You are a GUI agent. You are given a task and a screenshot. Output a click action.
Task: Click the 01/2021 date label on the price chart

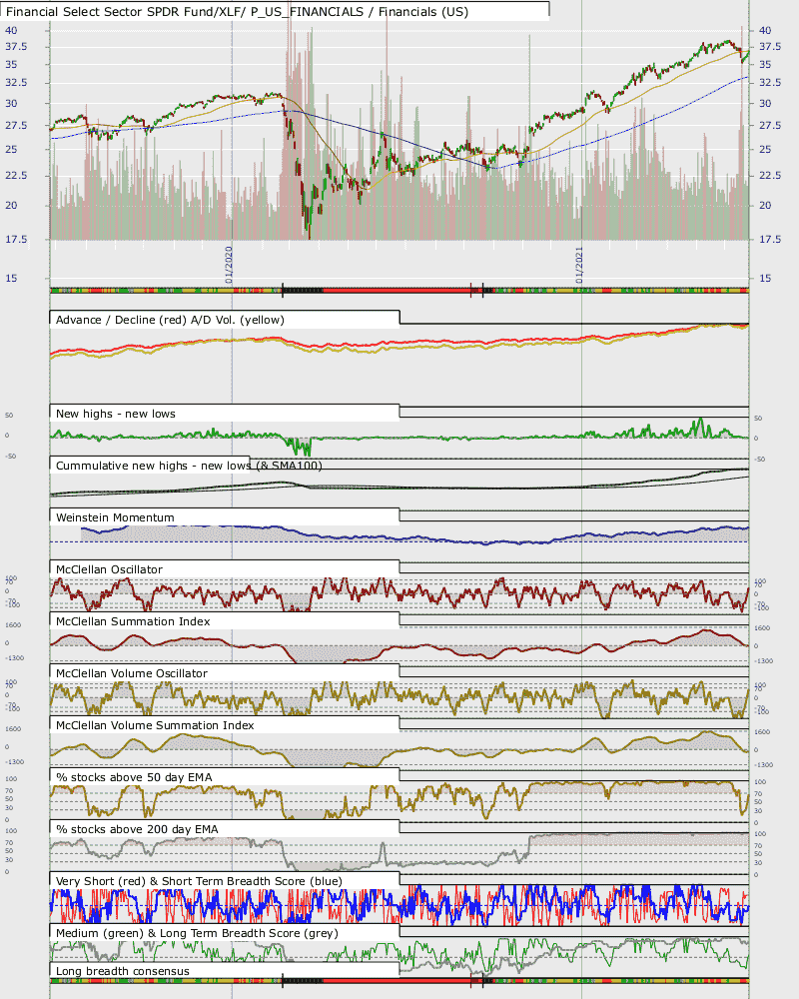coord(579,265)
